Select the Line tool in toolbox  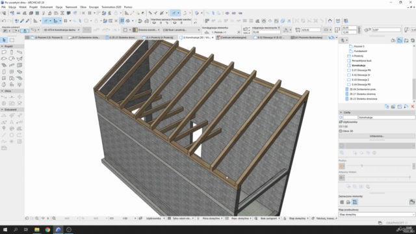pyautogui.click(x=4, y=135)
